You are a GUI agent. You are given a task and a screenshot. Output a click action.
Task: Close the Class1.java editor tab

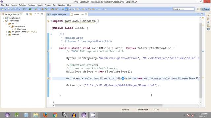[86, 14]
